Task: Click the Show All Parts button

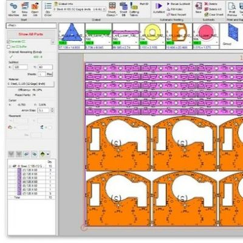Action: point(31,34)
